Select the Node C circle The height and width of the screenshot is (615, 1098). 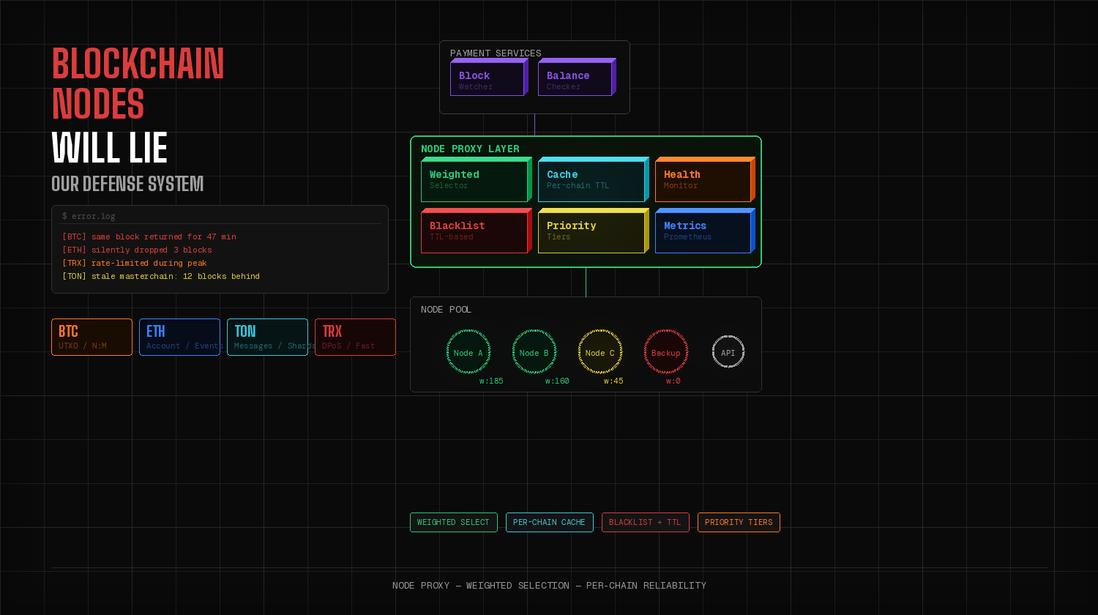coord(600,352)
